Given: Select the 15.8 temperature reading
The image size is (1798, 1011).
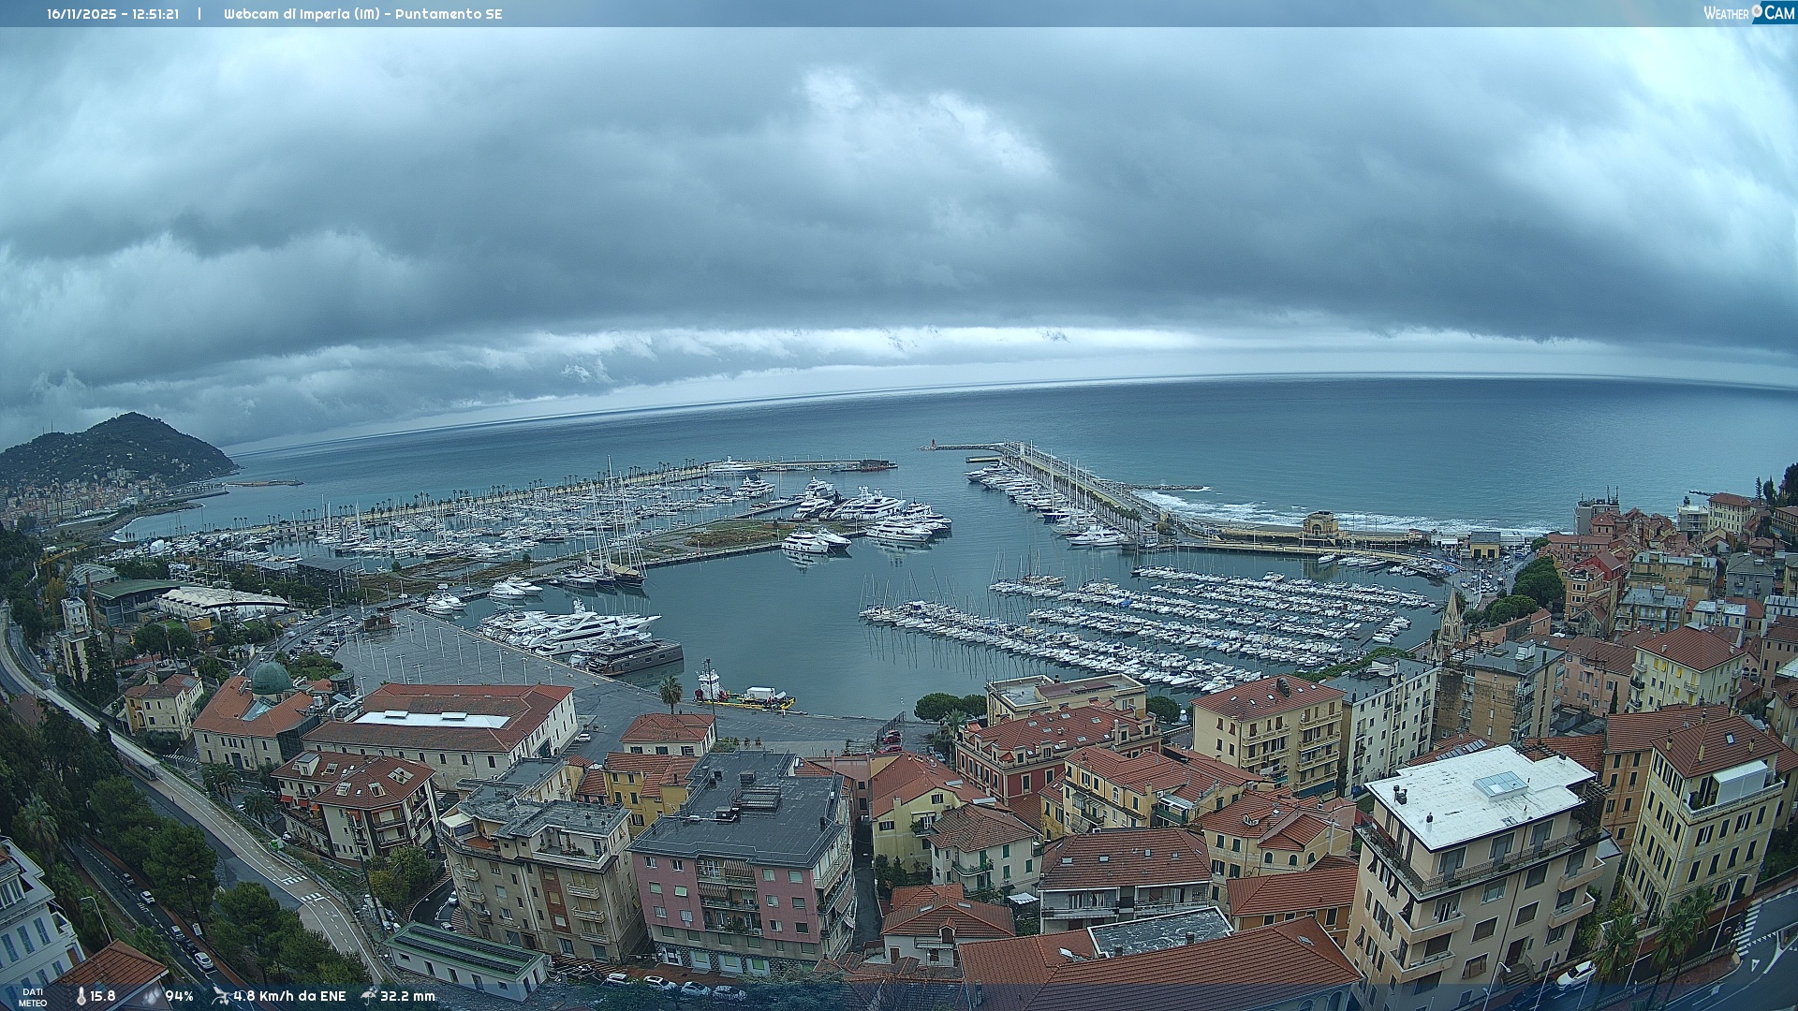Looking at the screenshot, I should (103, 996).
